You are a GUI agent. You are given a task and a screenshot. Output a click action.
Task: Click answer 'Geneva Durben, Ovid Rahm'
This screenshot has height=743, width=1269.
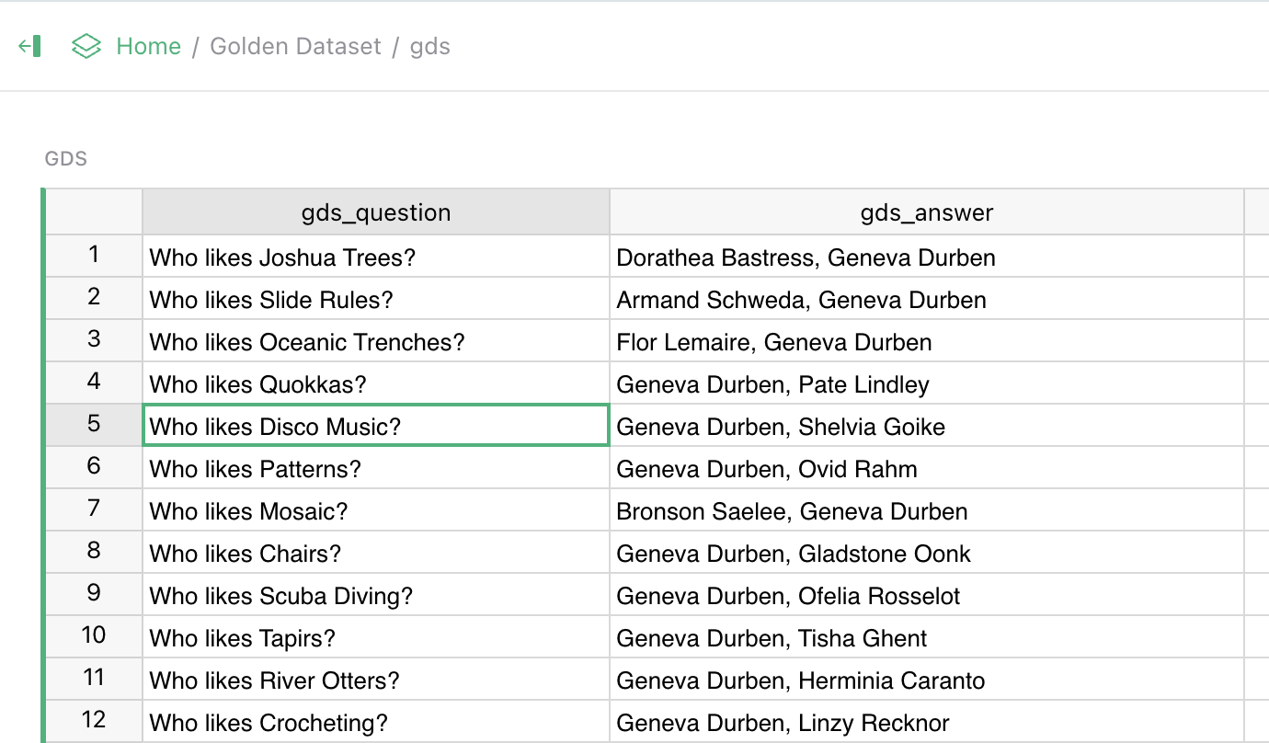coord(926,468)
